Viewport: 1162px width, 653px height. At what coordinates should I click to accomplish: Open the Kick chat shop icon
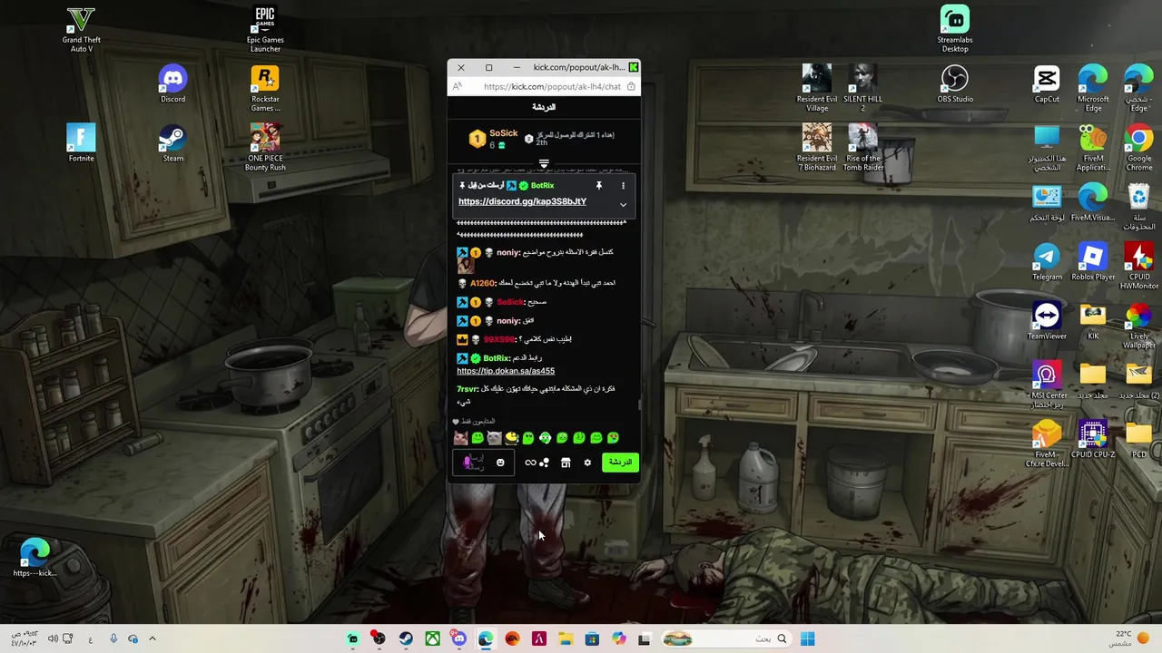(566, 463)
